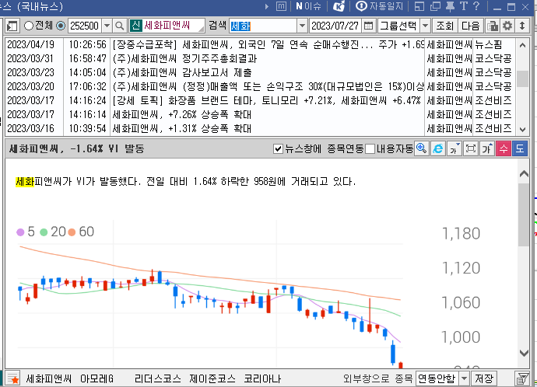Click the up-down resize arrow icon

coord(522,26)
